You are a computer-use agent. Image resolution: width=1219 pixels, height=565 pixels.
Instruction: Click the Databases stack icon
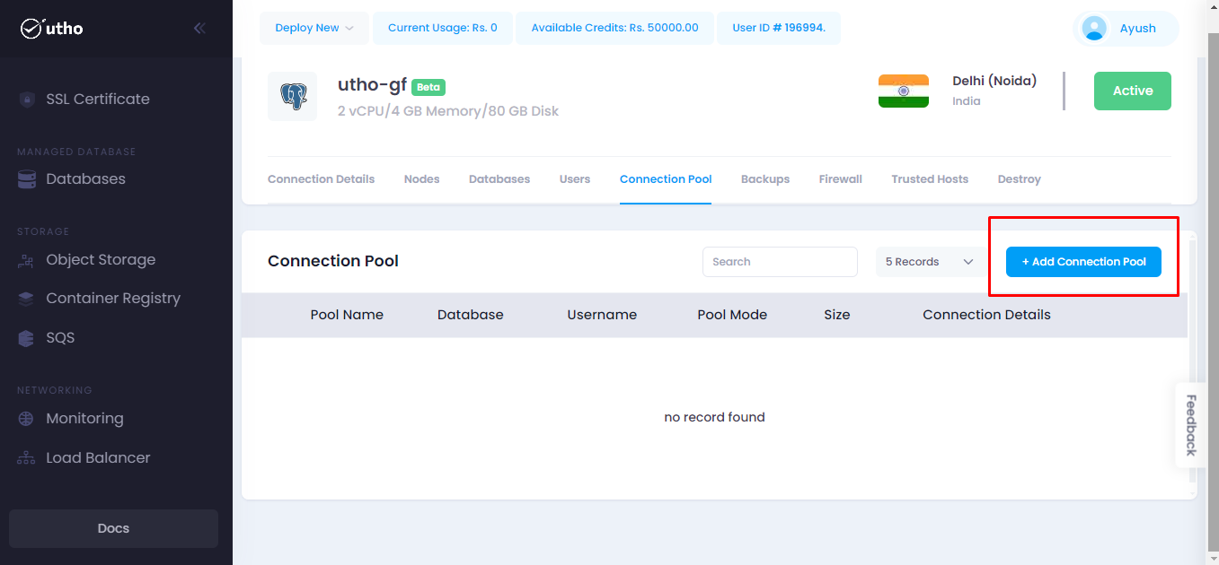coord(27,179)
